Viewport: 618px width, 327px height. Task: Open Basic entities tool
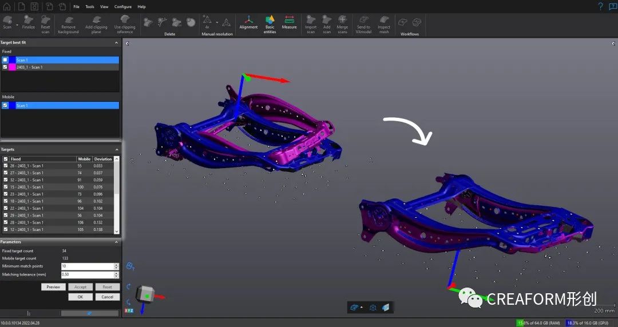point(270,25)
